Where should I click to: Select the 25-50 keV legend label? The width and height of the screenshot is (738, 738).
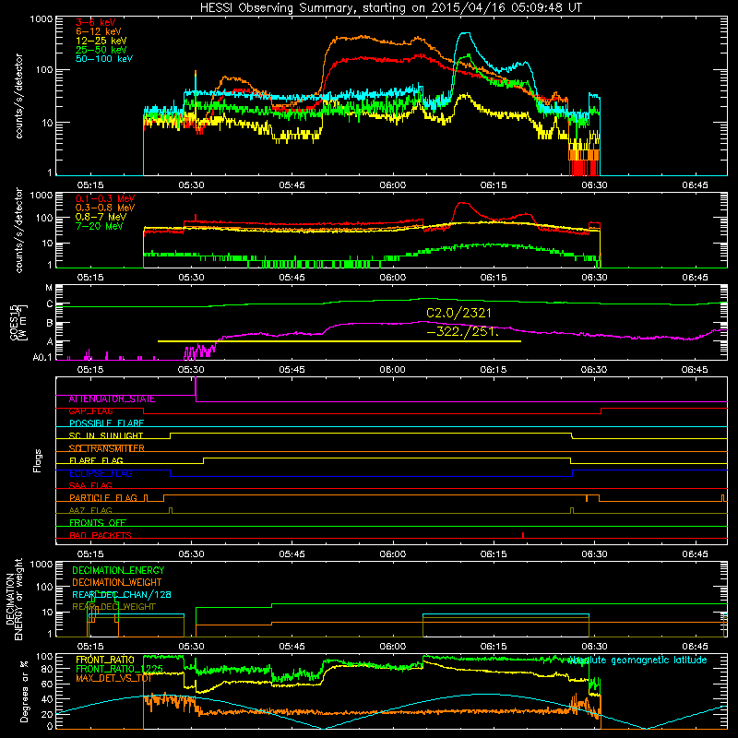point(101,50)
